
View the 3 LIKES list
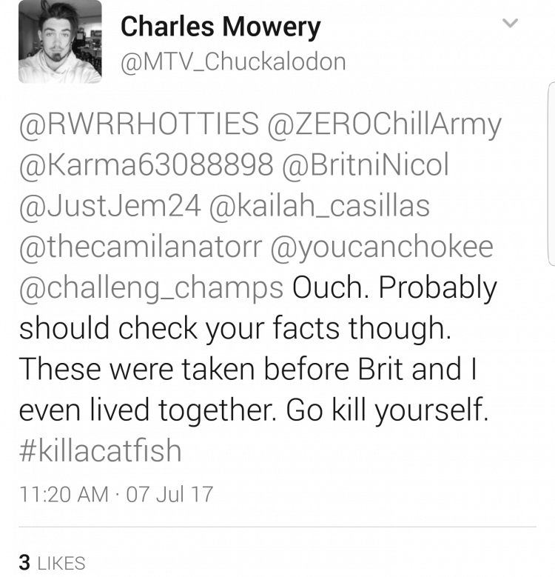click(x=53, y=563)
